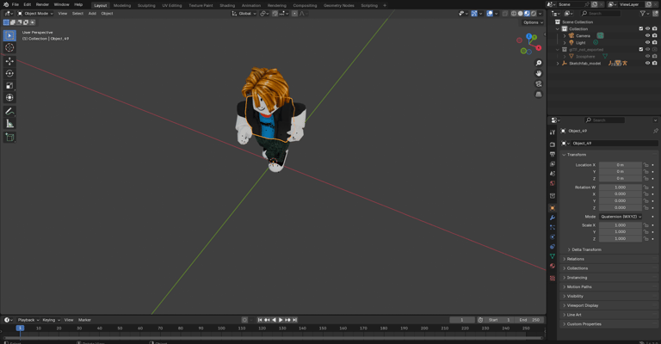Image resolution: width=661 pixels, height=344 pixels.
Task: Hide the Light in the outliner
Action: pos(647,42)
